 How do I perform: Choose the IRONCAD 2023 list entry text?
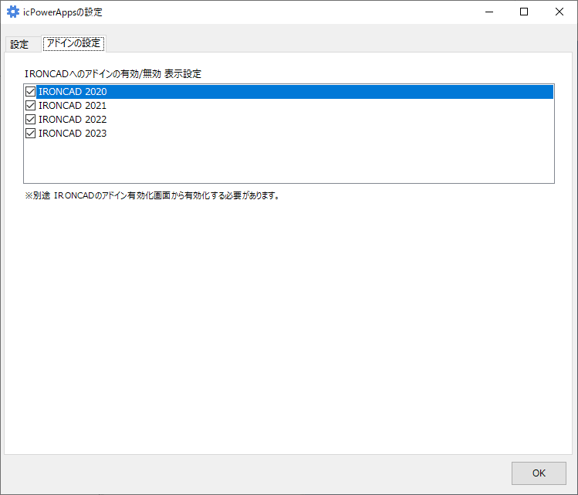tap(73, 134)
